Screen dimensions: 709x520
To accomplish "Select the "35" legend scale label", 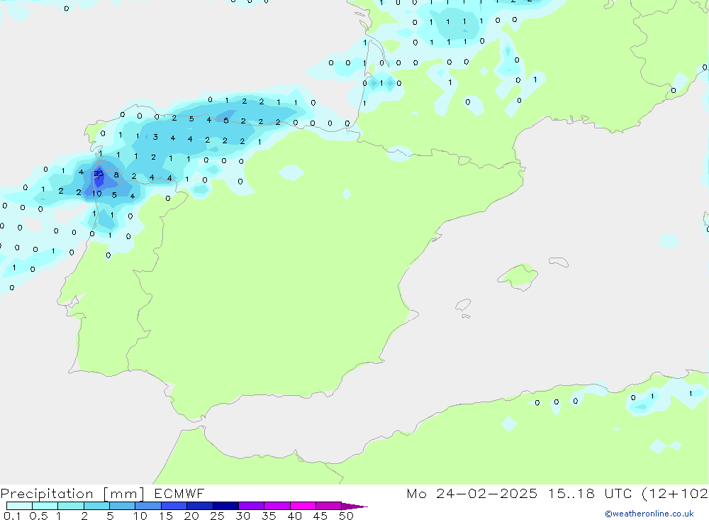I will click(269, 516).
